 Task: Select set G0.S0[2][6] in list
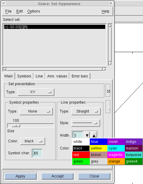pyautogui.click(x=54, y=27)
